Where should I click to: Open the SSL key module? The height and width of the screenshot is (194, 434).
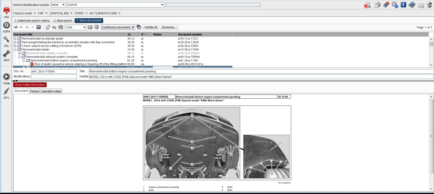(6, 41)
